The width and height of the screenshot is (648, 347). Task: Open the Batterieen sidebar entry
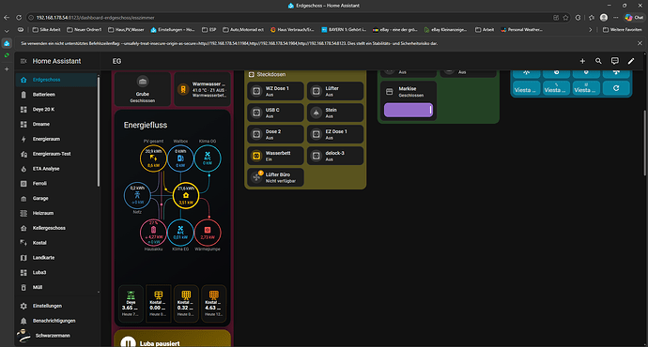click(56, 95)
